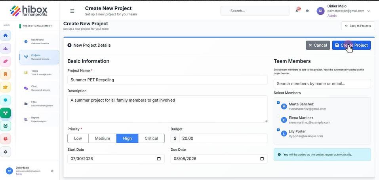Set priority to Low
This screenshot has height=180, width=379.
click(x=78, y=138)
